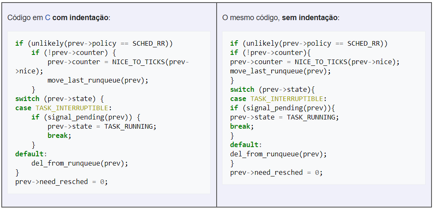Click "prev->need_resched" in the indented code block
The height and width of the screenshot is (210, 434).
pos(51,181)
